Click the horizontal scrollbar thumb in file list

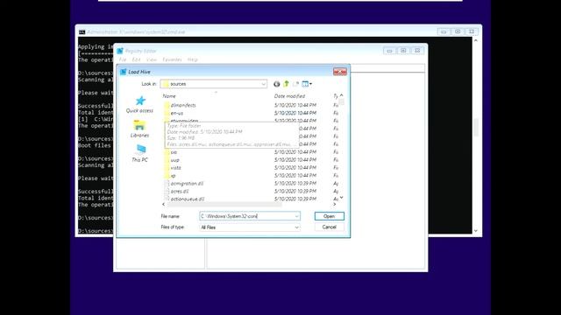point(224,204)
